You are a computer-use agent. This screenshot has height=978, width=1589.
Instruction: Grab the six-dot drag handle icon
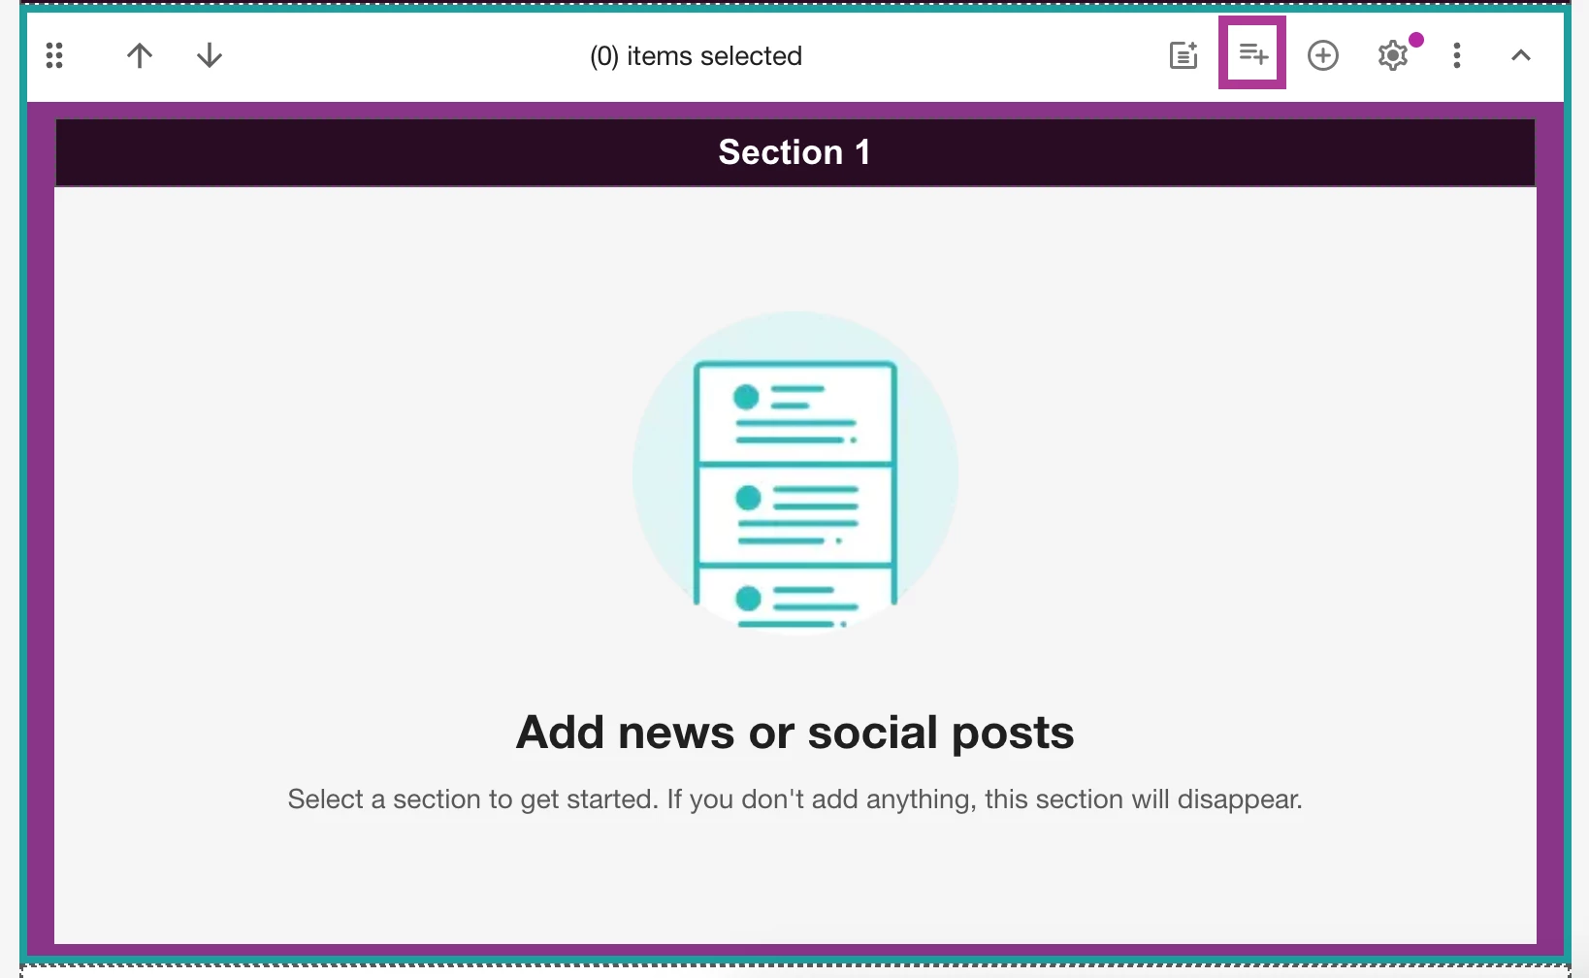54,55
